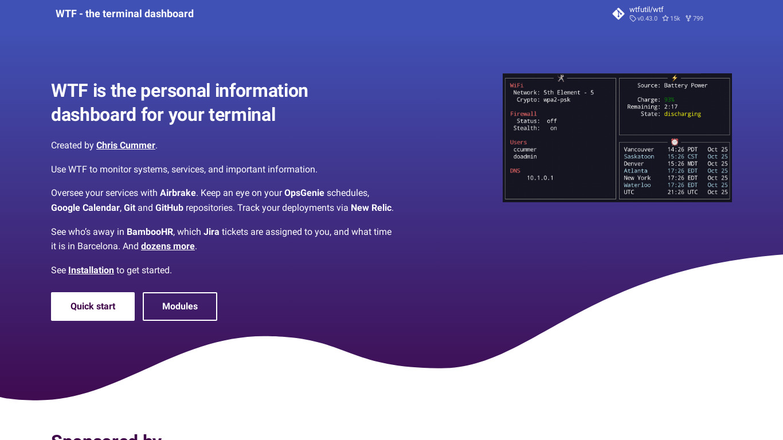The height and width of the screenshot is (440, 783).
Task: Click the bold text Google Calendar
Action: click(x=85, y=208)
